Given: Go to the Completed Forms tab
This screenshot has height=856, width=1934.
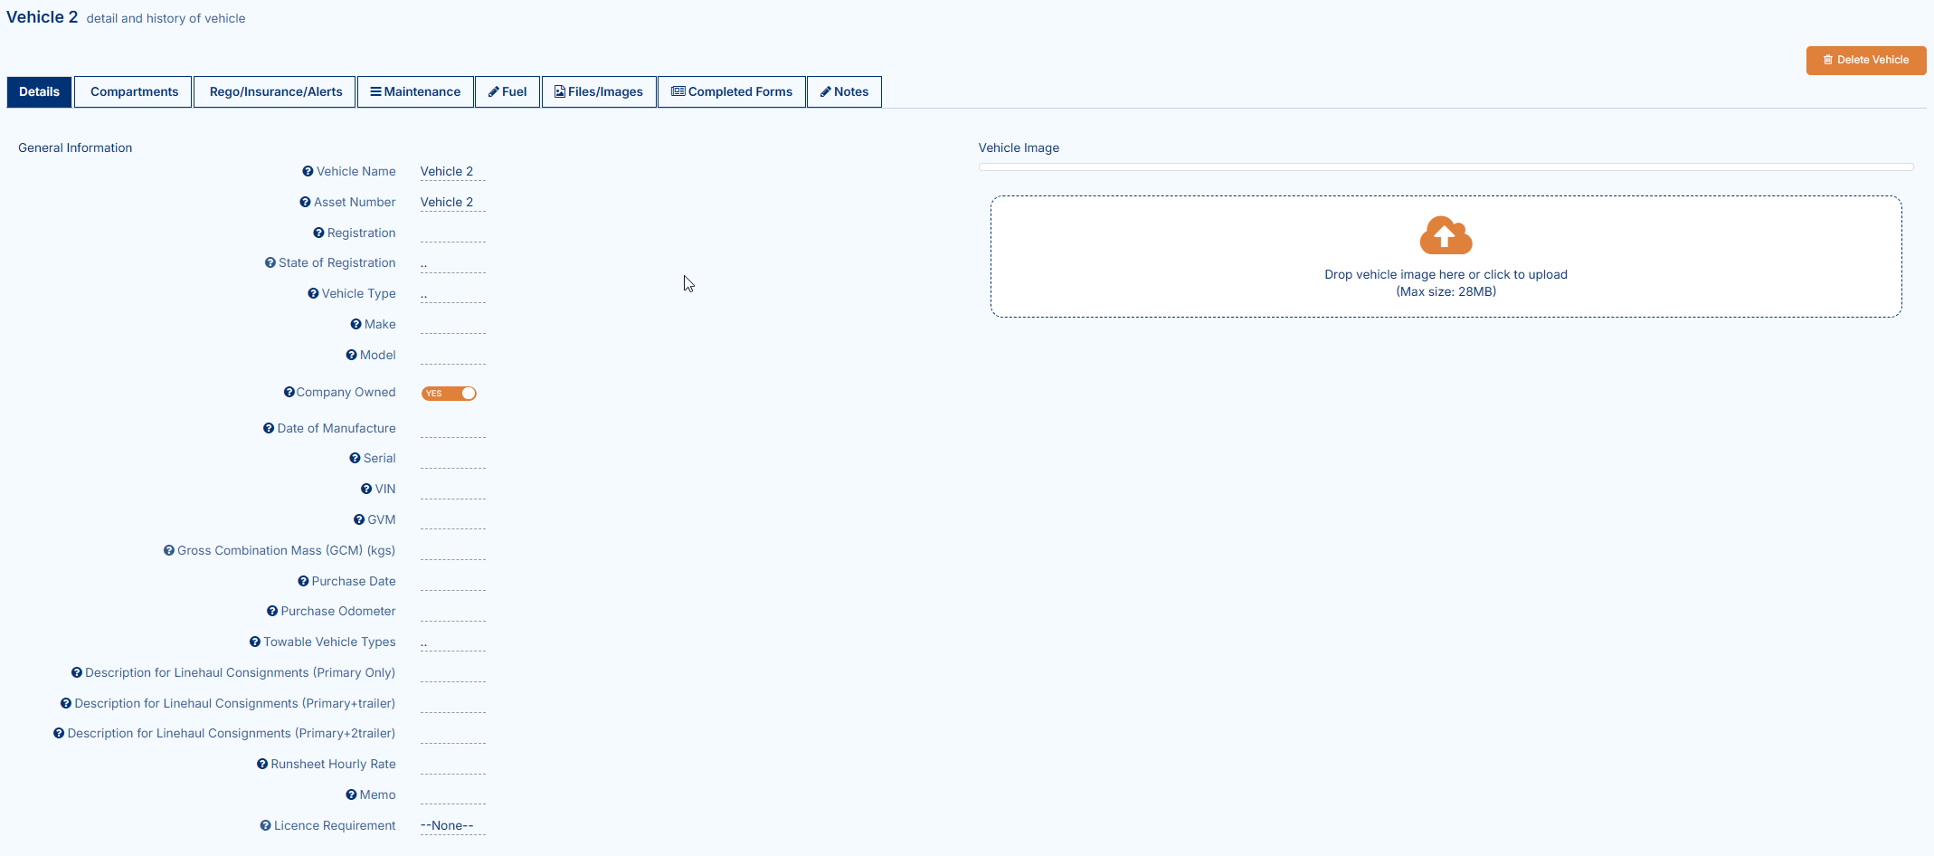Looking at the screenshot, I should click(731, 92).
